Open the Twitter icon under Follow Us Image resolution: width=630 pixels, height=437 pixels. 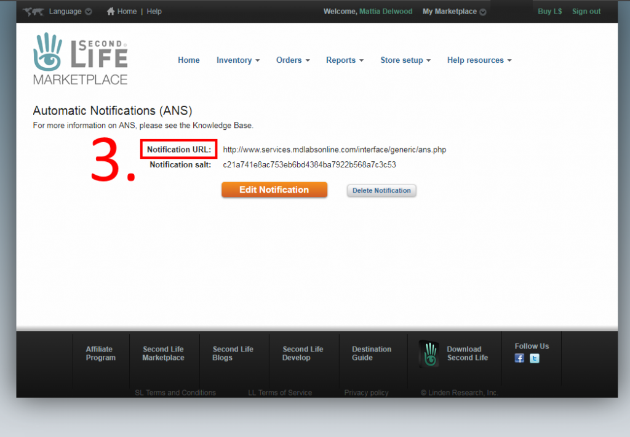(x=535, y=358)
